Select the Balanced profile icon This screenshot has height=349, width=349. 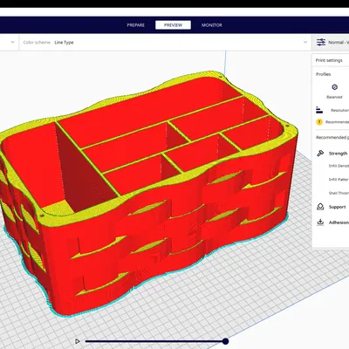334,87
